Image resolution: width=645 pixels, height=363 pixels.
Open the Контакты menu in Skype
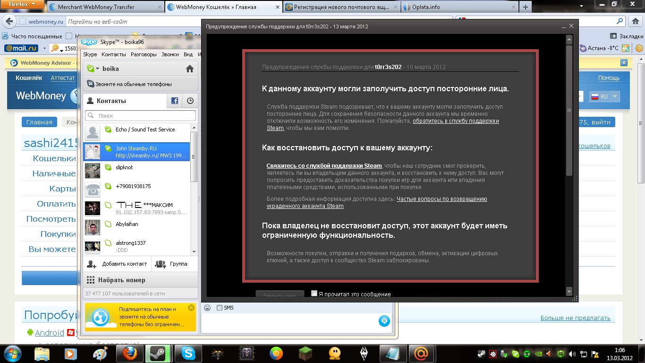coord(114,54)
